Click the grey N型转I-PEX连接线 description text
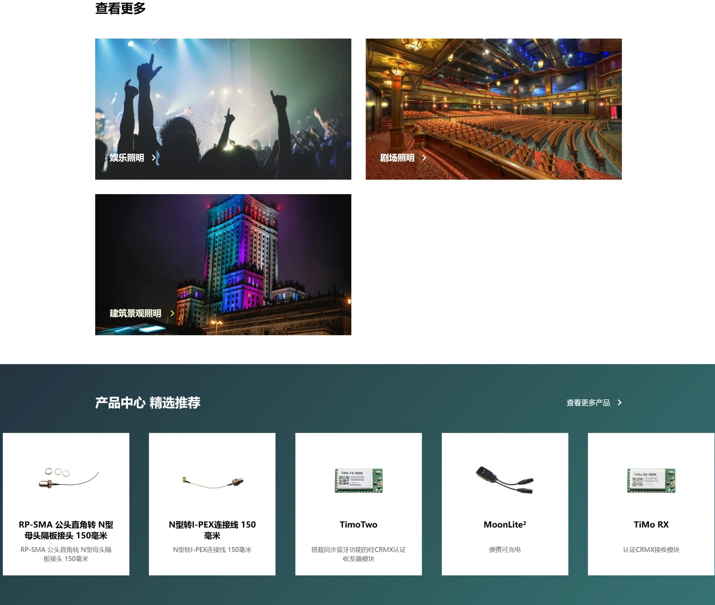The width and height of the screenshot is (715, 605). [x=212, y=550]
